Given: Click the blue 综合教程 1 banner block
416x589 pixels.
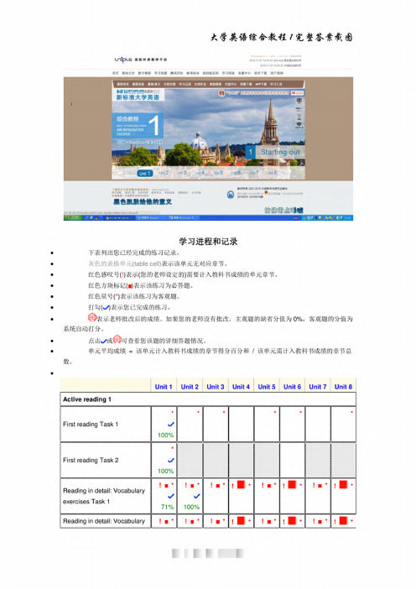Looking at the screenshot, I should (138, 126).
